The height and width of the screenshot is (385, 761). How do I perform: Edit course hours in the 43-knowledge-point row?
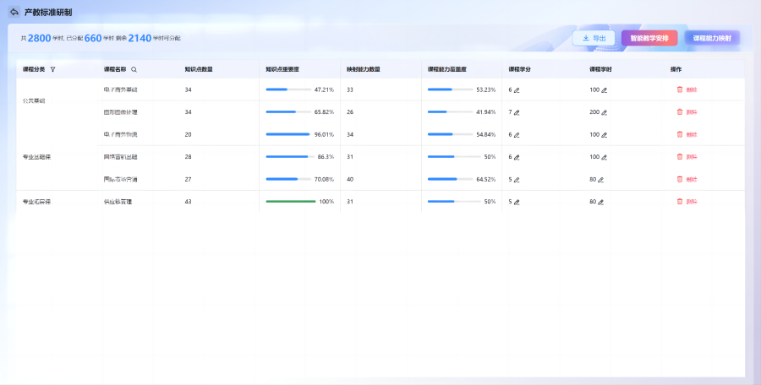pyautogui.click(x=601, y=202)
